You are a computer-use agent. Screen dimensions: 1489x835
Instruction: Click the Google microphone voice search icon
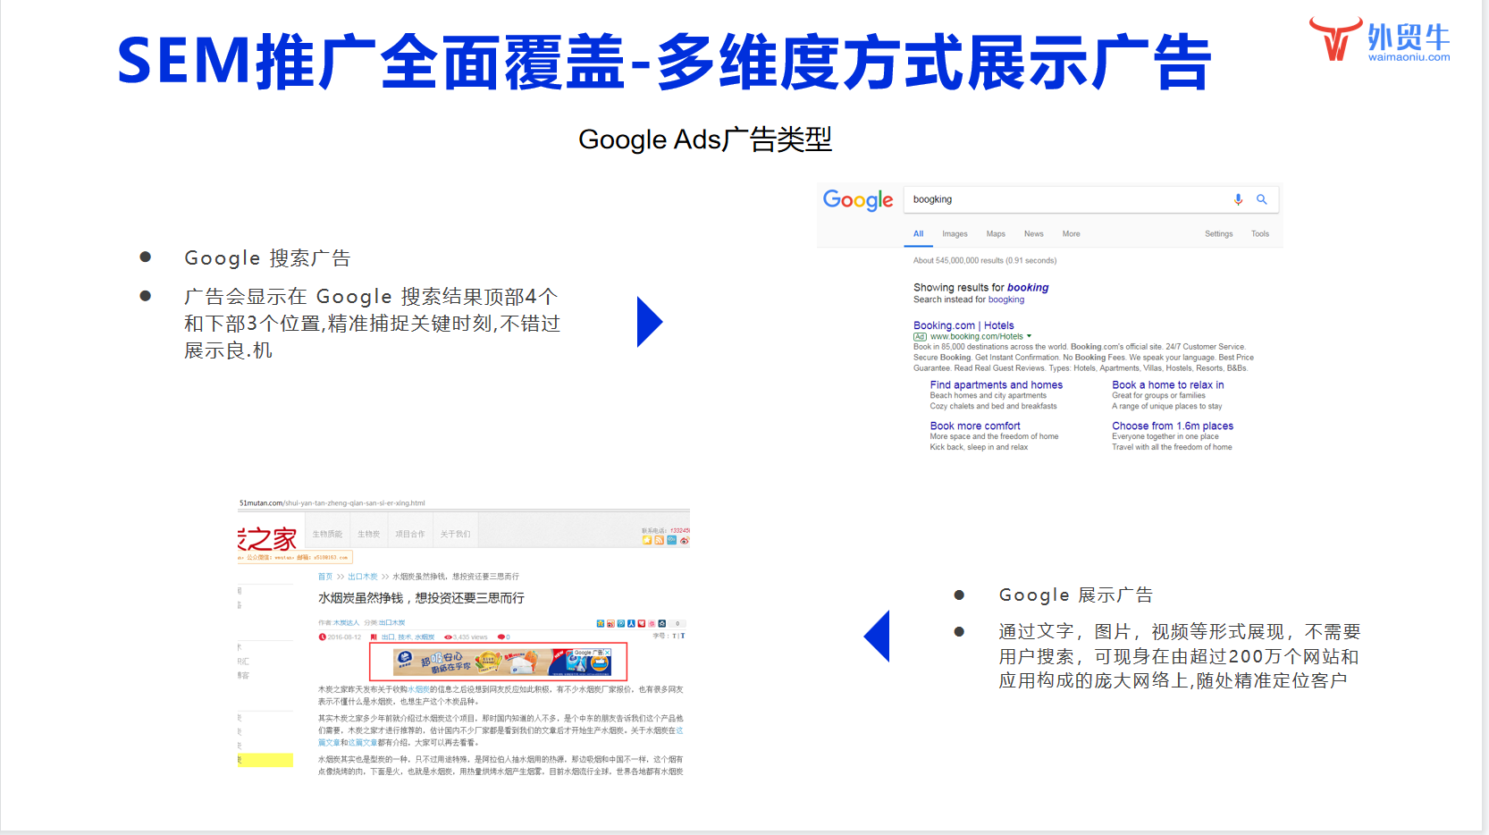pos(1238,199)
